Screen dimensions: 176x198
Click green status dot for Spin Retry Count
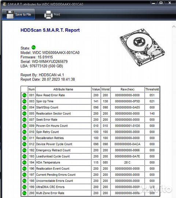coord(24,132)
